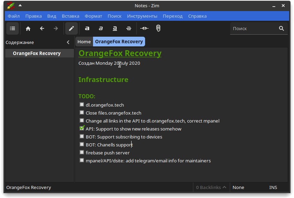The width and height of the screenshot is (294, 198).
Task: Check the BOT: Chanells support checkbox
Action: coord(82,144)
